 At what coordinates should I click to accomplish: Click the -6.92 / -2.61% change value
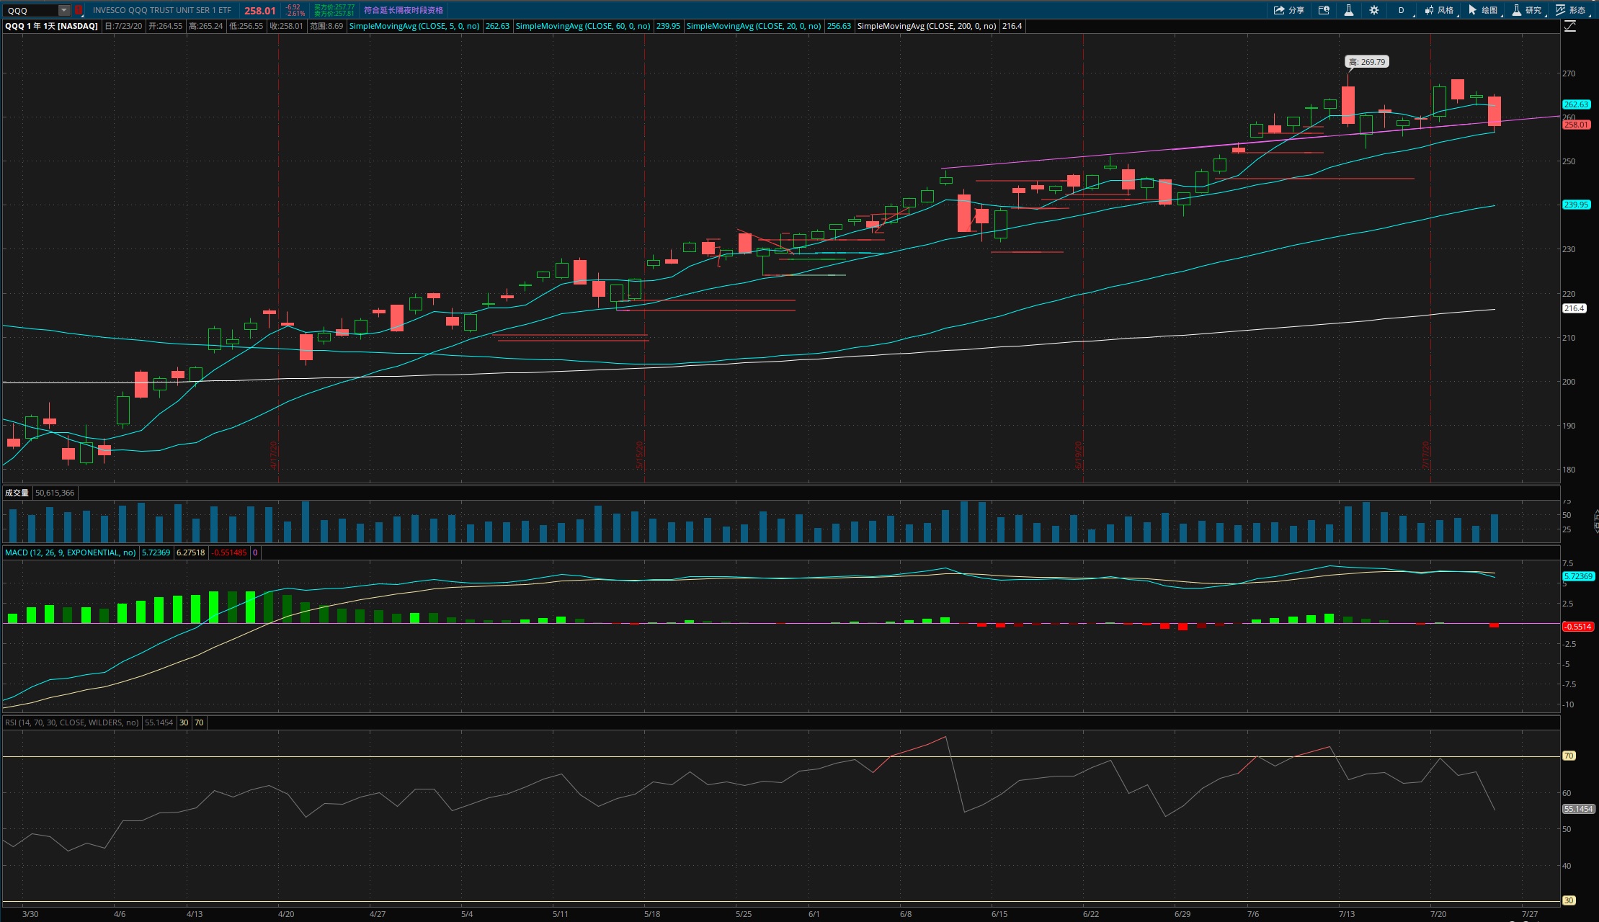(295, 10)
